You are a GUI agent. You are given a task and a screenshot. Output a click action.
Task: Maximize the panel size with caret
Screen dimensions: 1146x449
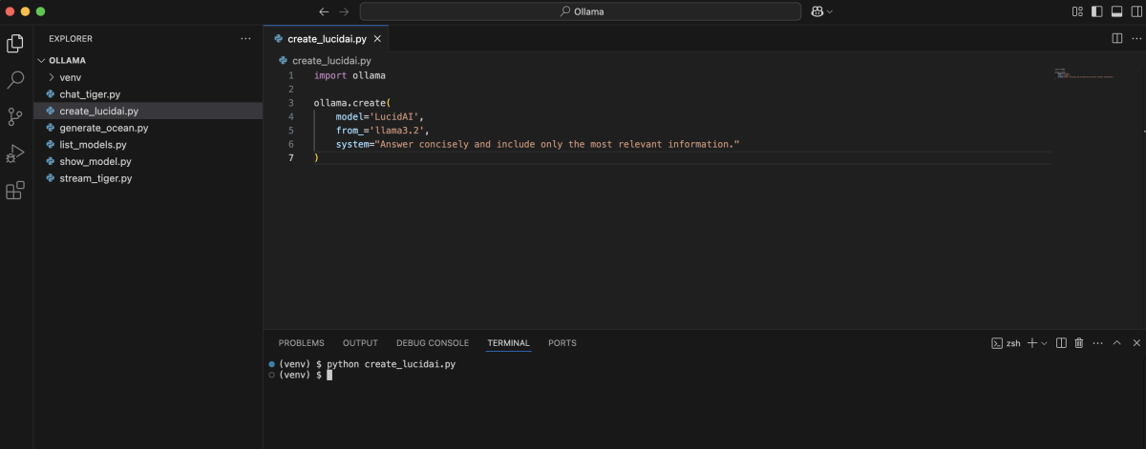[x=1116, y=343]
